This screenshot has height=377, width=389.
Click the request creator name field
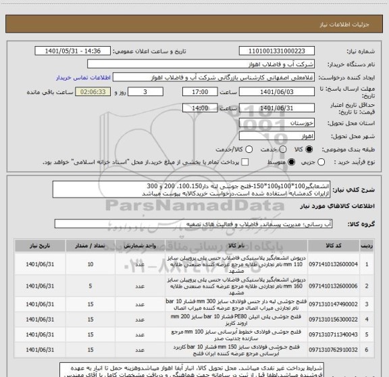pyautogui.click(x=213, y=77)
